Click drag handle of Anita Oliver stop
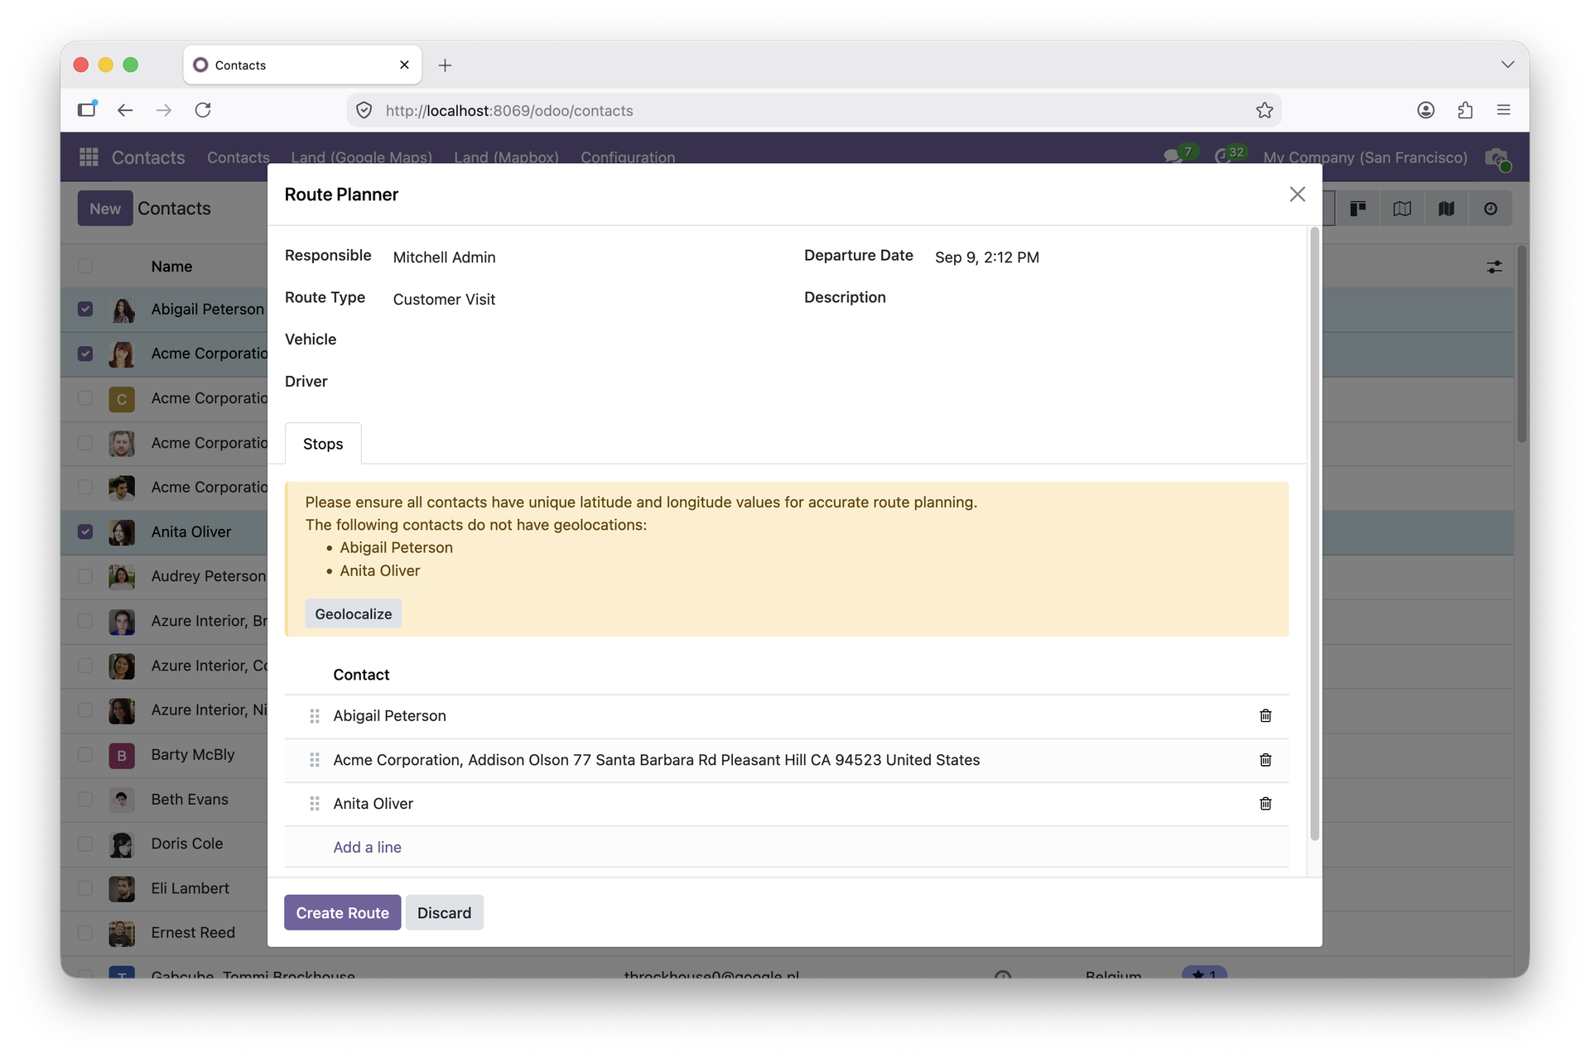This screenshot has height=1058, width=1590. (315, 803)
